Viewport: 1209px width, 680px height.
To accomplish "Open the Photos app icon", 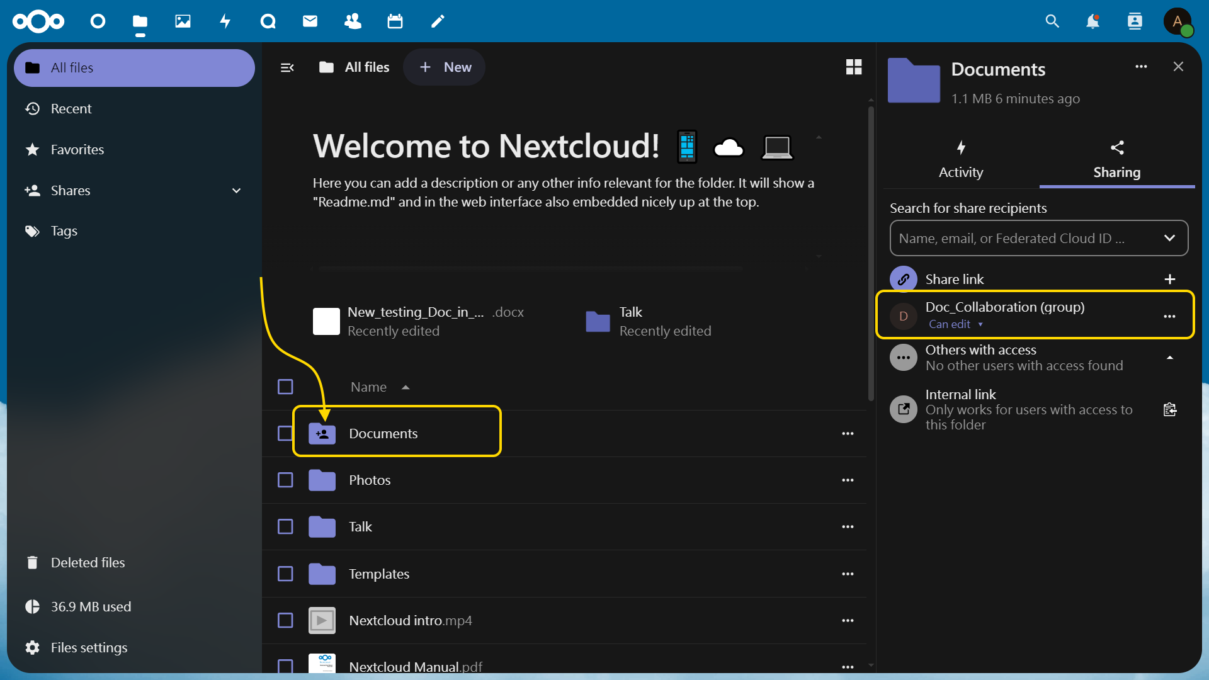I will (x=183, y=21).
